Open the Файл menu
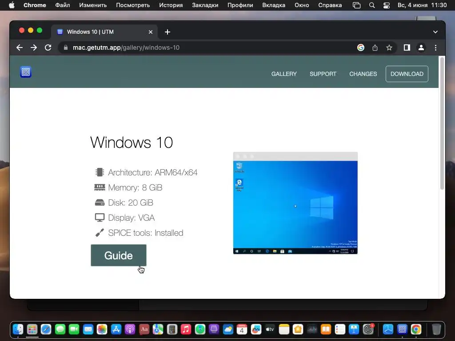The height and width of the screenshot is (341, 455). tap(62, 5)
